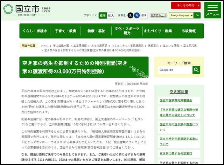Image resolution: width=224 pixels, height=165 pixels.
Task: Open the くらし・手続き menu
Action: [x=35, y=31]
